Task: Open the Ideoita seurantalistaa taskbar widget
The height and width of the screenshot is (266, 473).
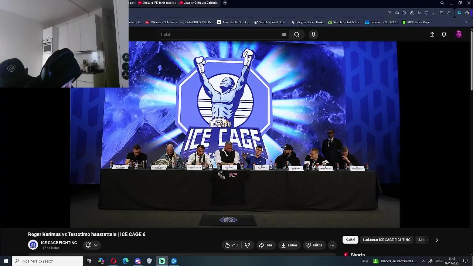Action: click(x=395, y=261)
